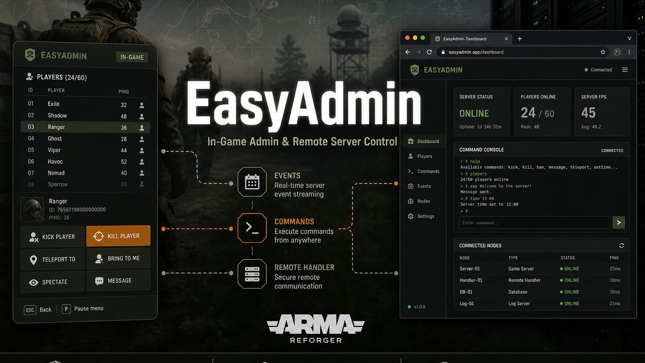Click the Connected status indicator
Screen dimensions: 645x363
(x=598, y=70)
